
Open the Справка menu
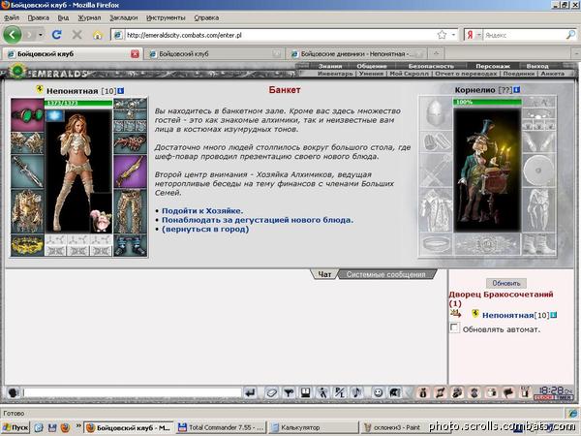pyautogui.click(x=206, y=17)
